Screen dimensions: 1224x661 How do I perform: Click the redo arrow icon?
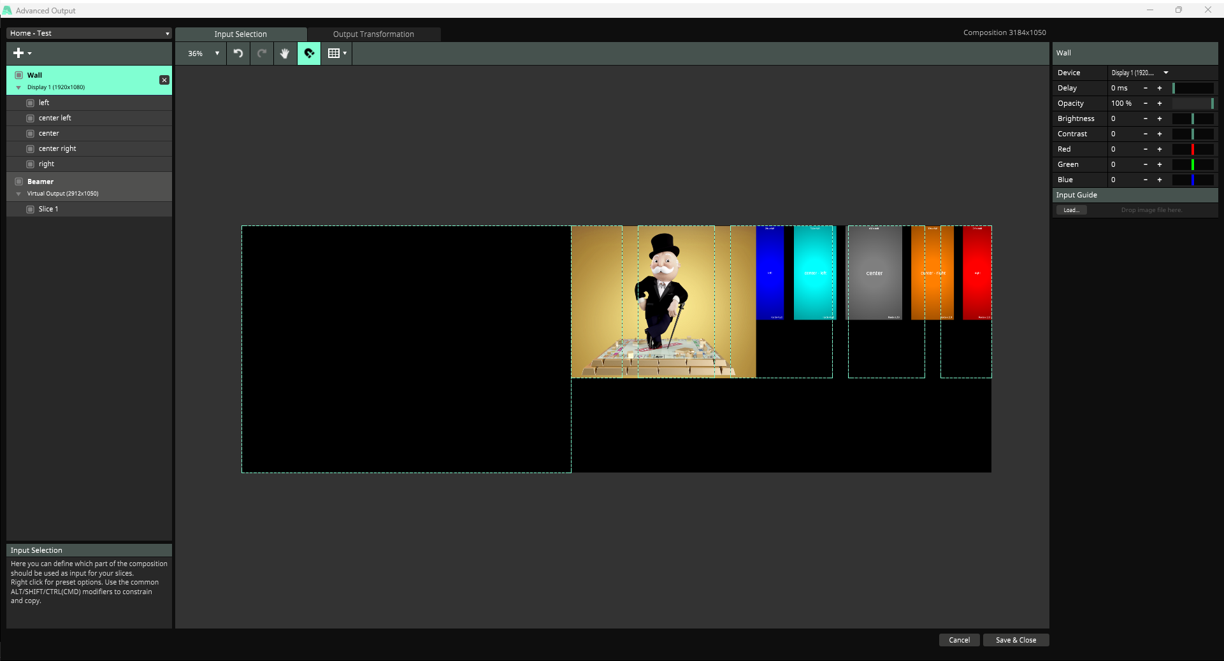tap(262, 53)
